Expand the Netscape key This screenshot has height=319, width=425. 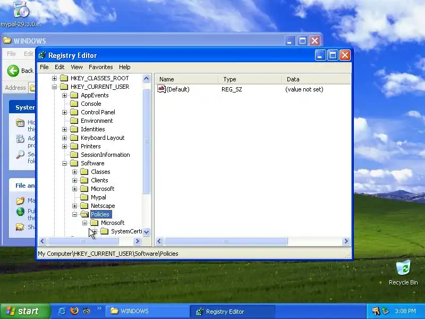pyautogui.click(x=74, y=206)
